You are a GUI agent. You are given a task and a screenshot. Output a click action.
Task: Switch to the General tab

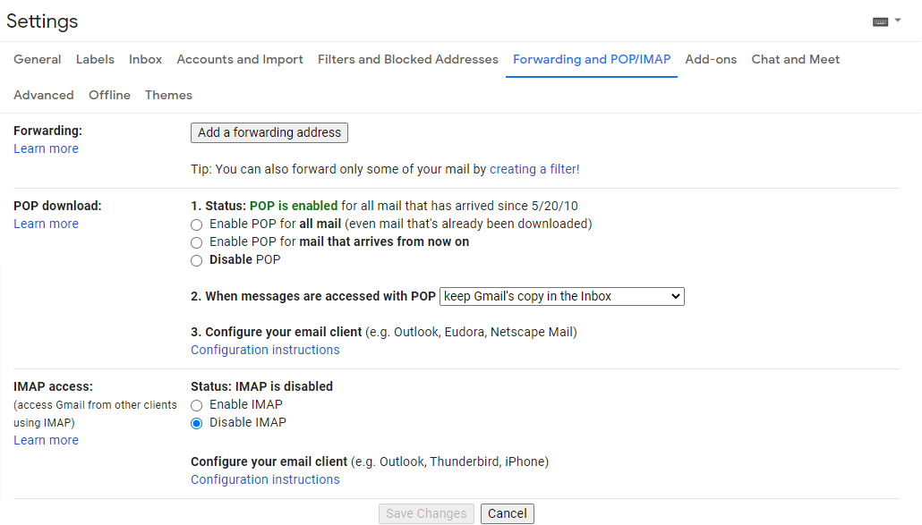coord(37,59)
